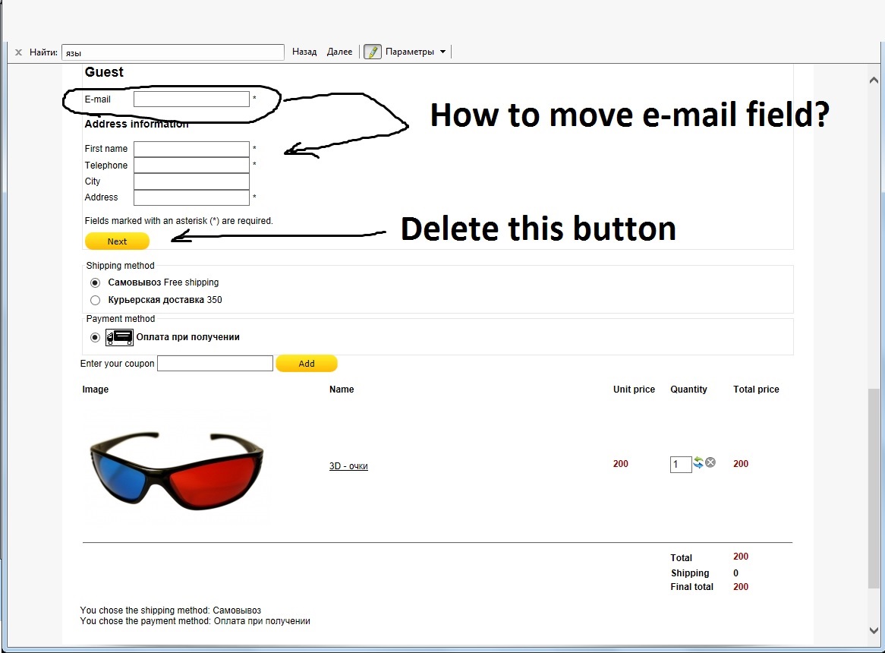The height and width of the screenshot is (653, 885).
Task: Click the Total price column header
Action: 756,390
